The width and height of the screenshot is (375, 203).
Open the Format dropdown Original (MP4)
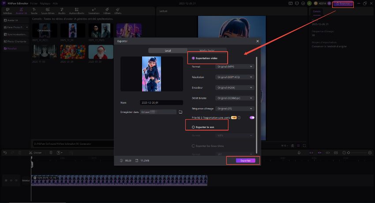235,67
